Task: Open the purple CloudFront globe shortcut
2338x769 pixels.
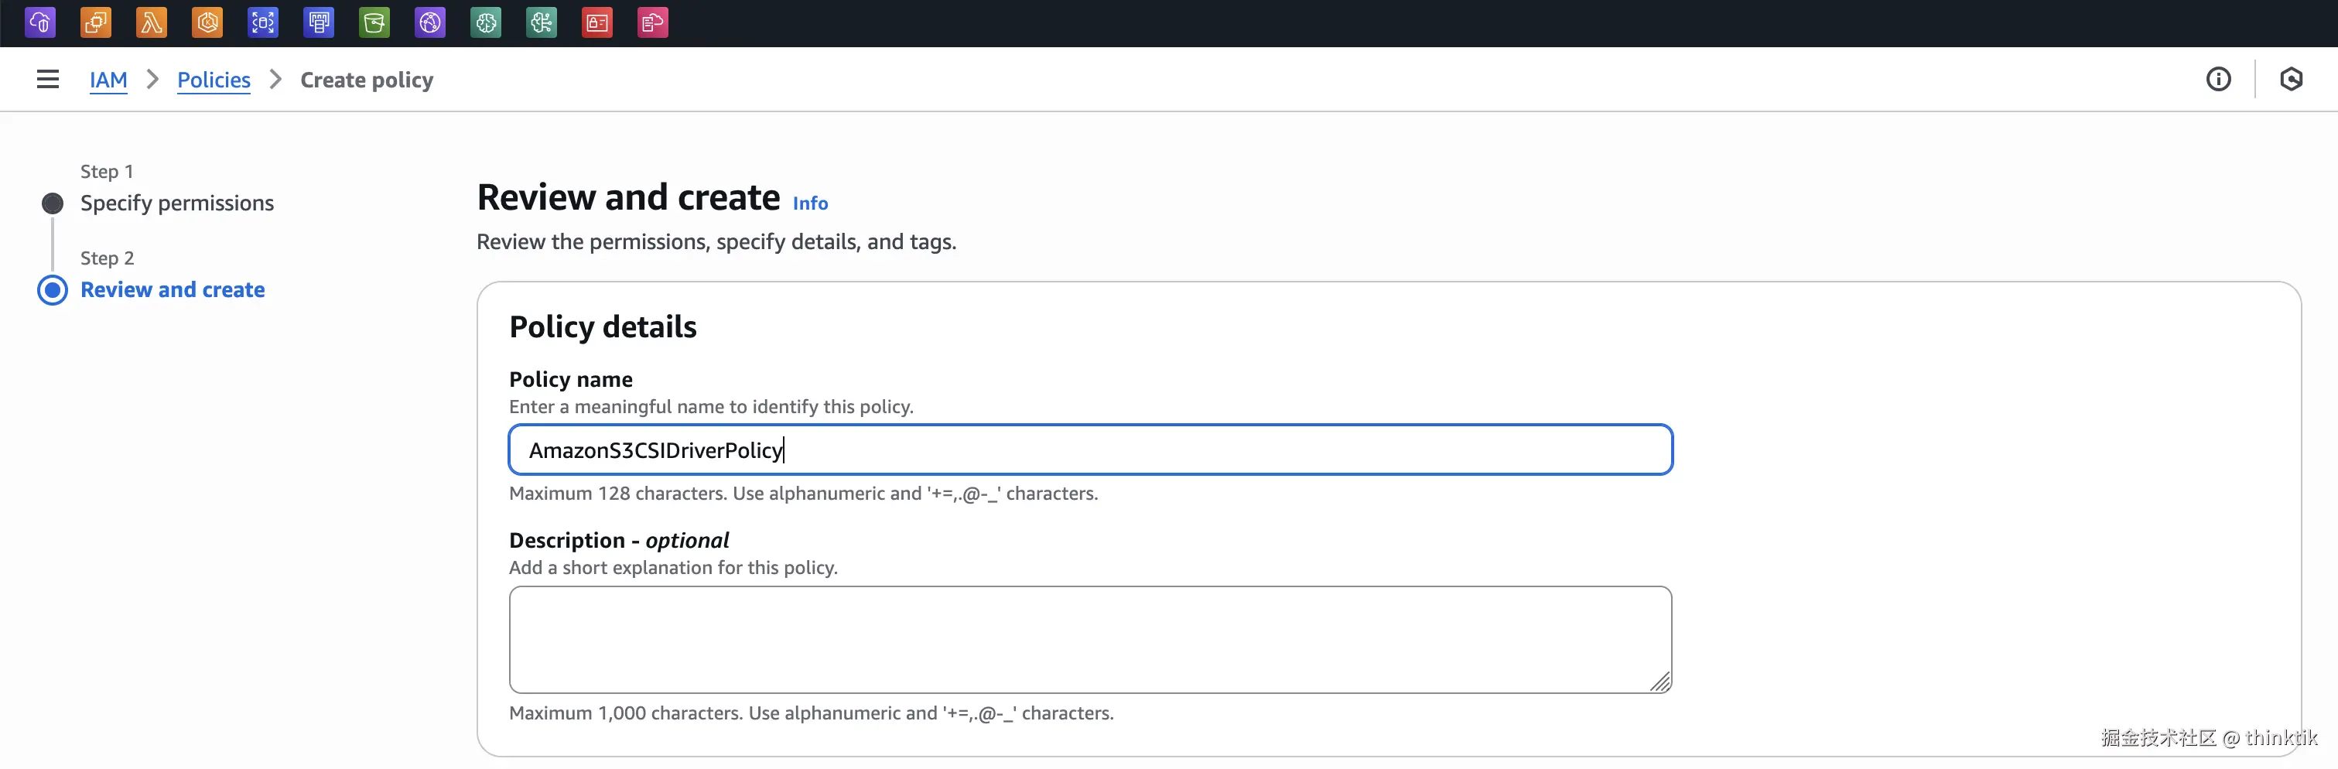Action: tap(430, 22)
